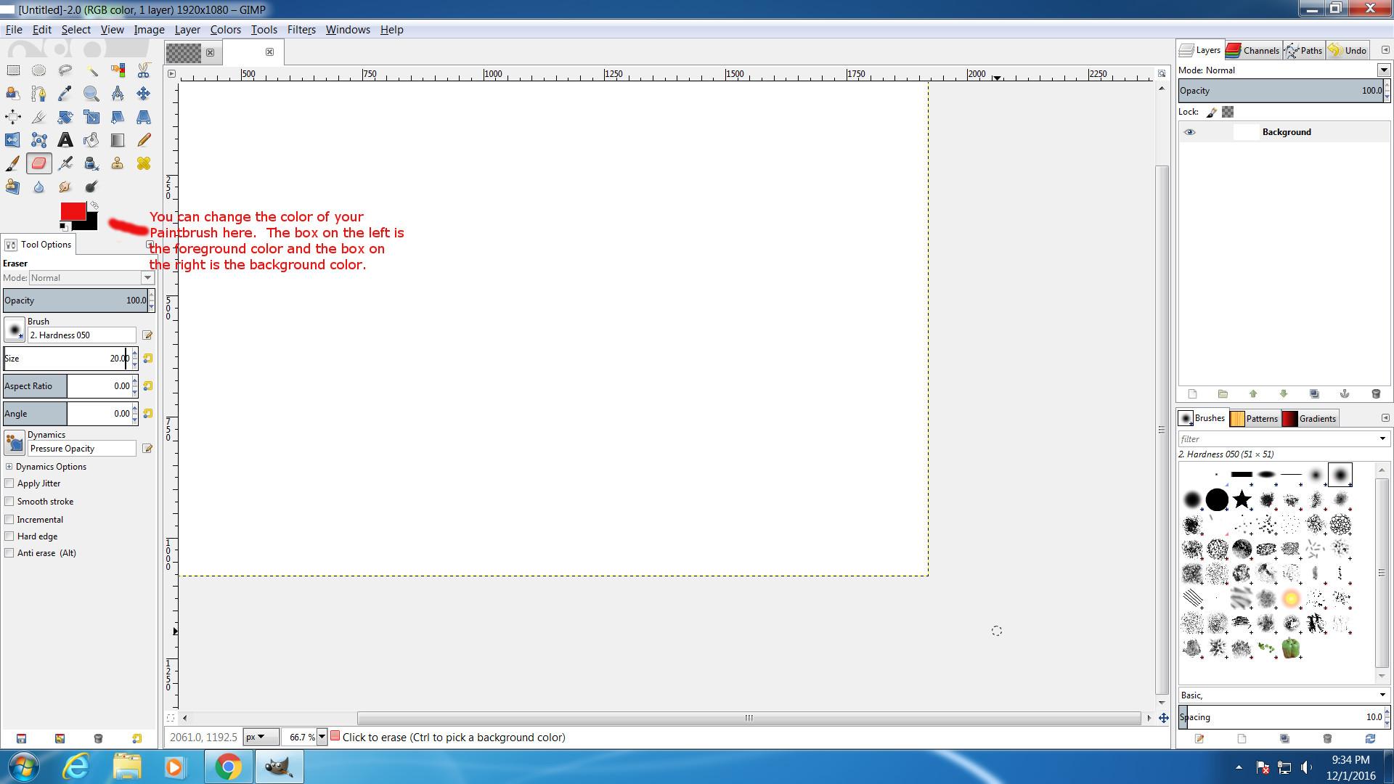The height and width of the screenshot is (784, 1394).
Task: Select the Paintbrush tool
Action: pyautogui.click(x=13, y=163)
